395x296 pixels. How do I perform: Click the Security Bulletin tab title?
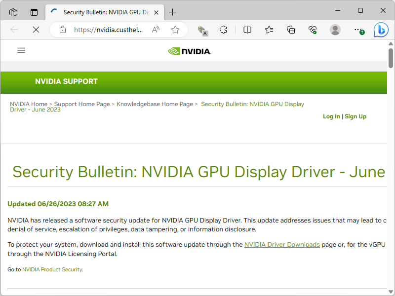(x=107, y=12)
